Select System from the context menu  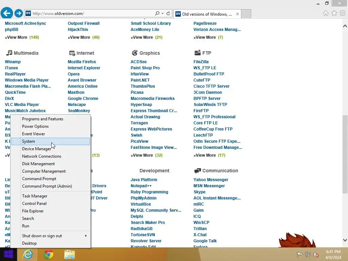(50, 141)
